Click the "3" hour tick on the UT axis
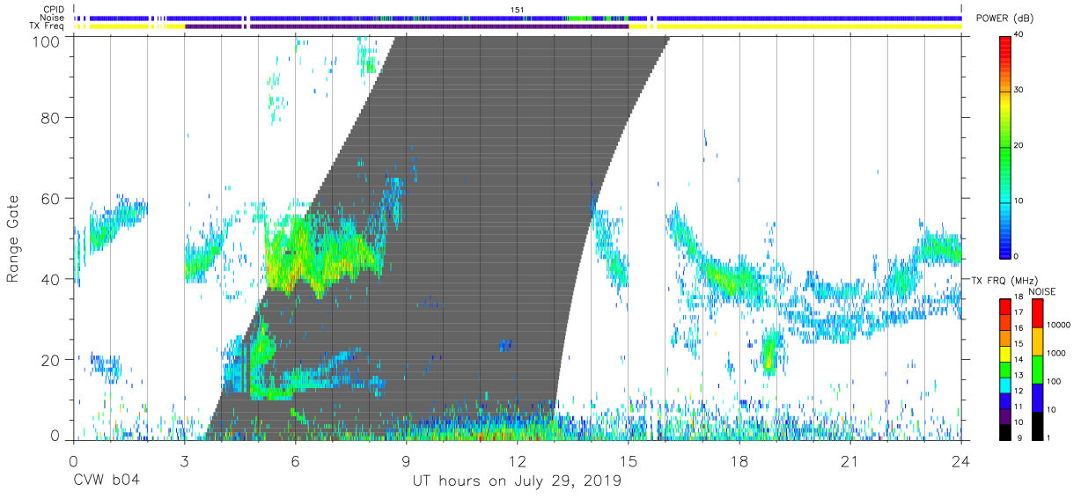1081x499 pixels. tap(184, 460)
